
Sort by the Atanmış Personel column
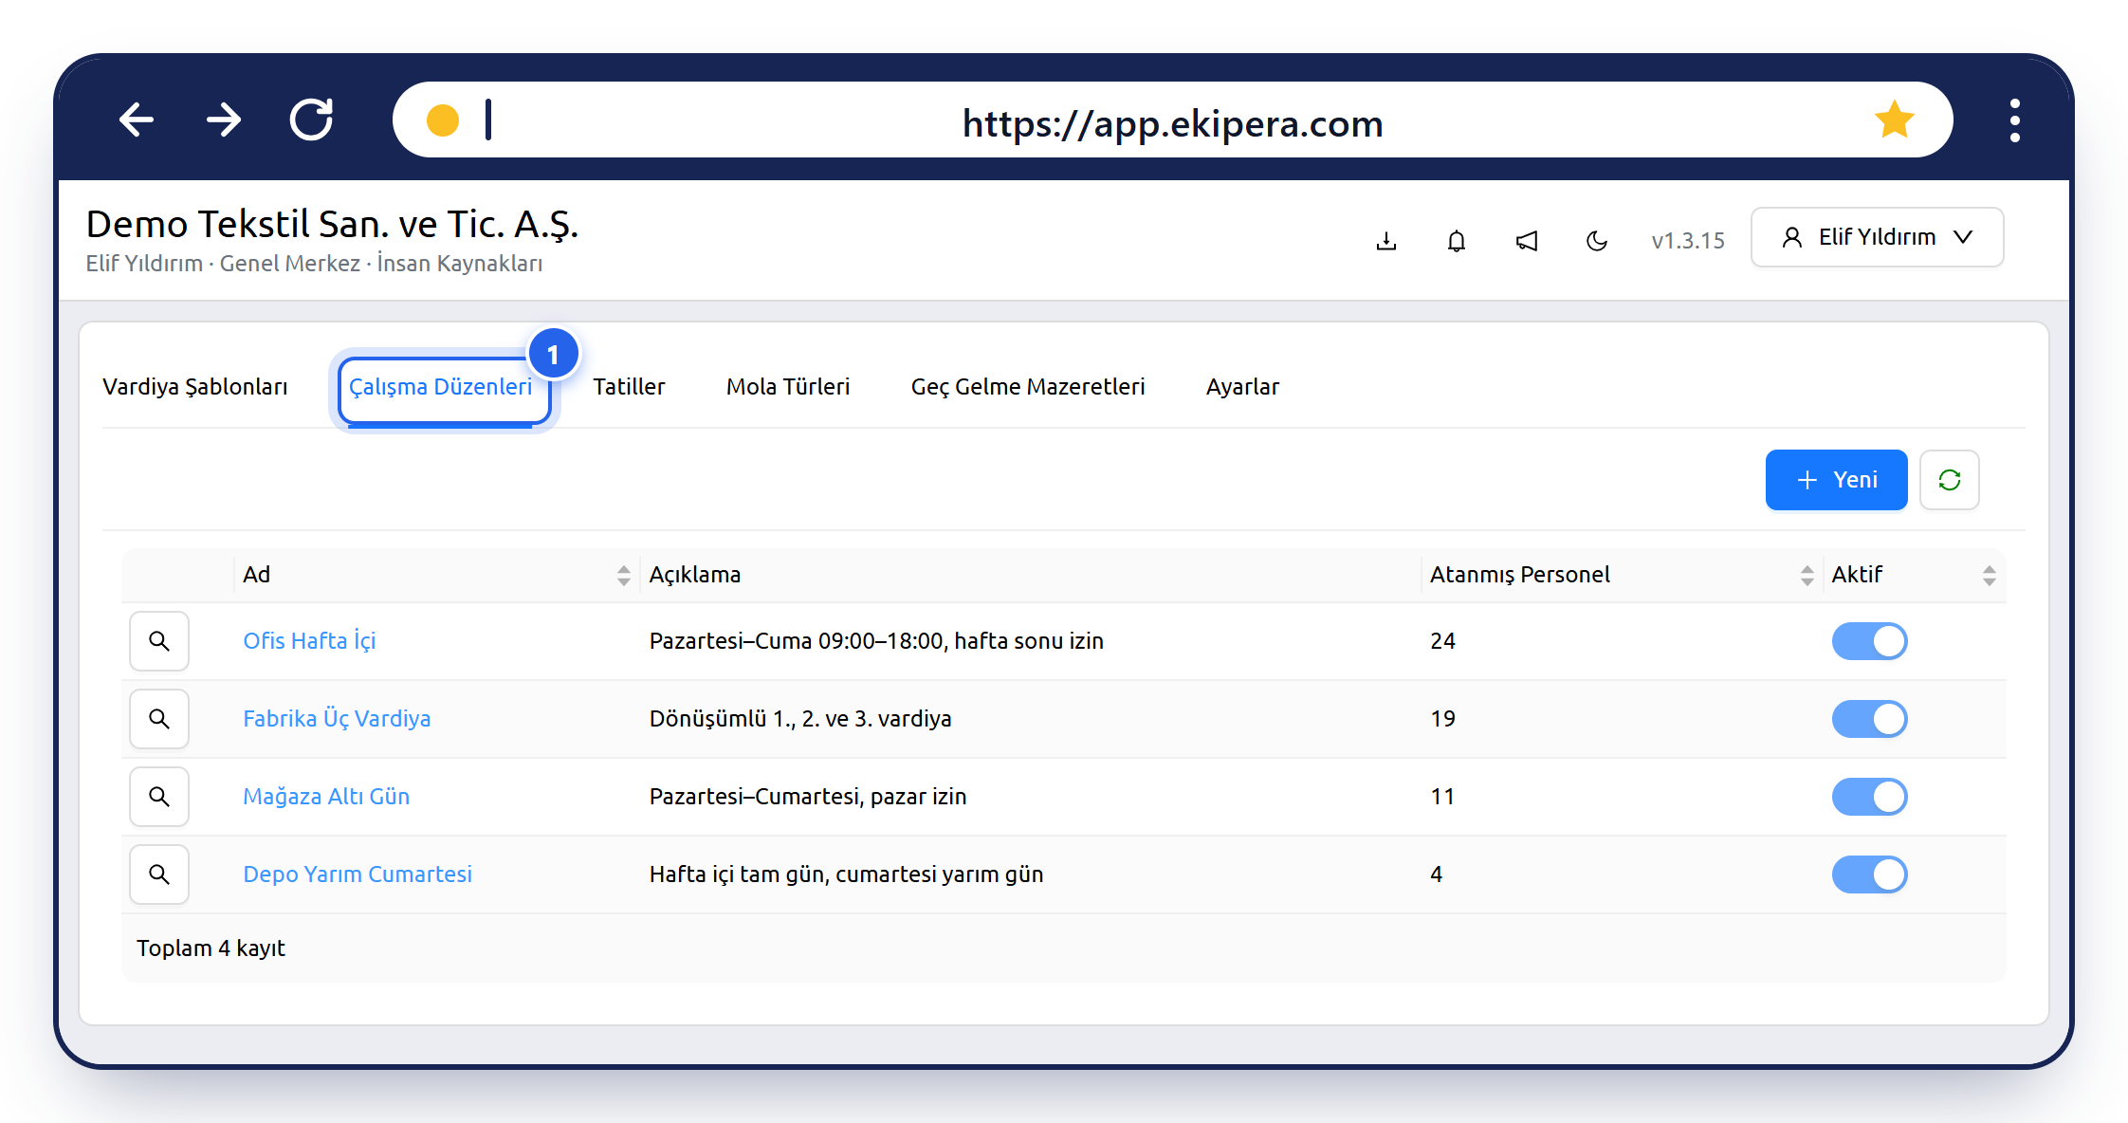[1622, 575]
